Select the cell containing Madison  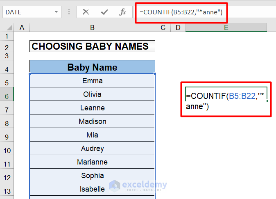pyautogui.click(x=92, y=121)
